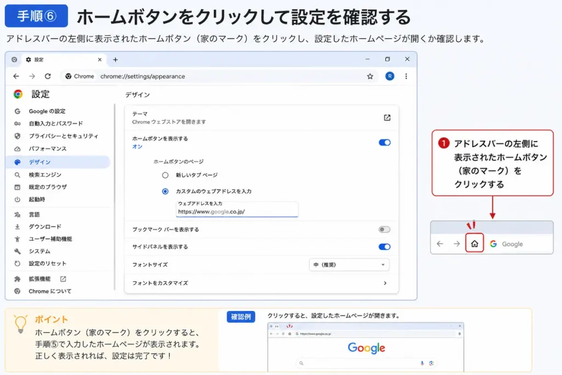Image resolution: width=562 pixels, height=375 pixels.
Task: Click the custom web address input field
Action: coord(237,209)
